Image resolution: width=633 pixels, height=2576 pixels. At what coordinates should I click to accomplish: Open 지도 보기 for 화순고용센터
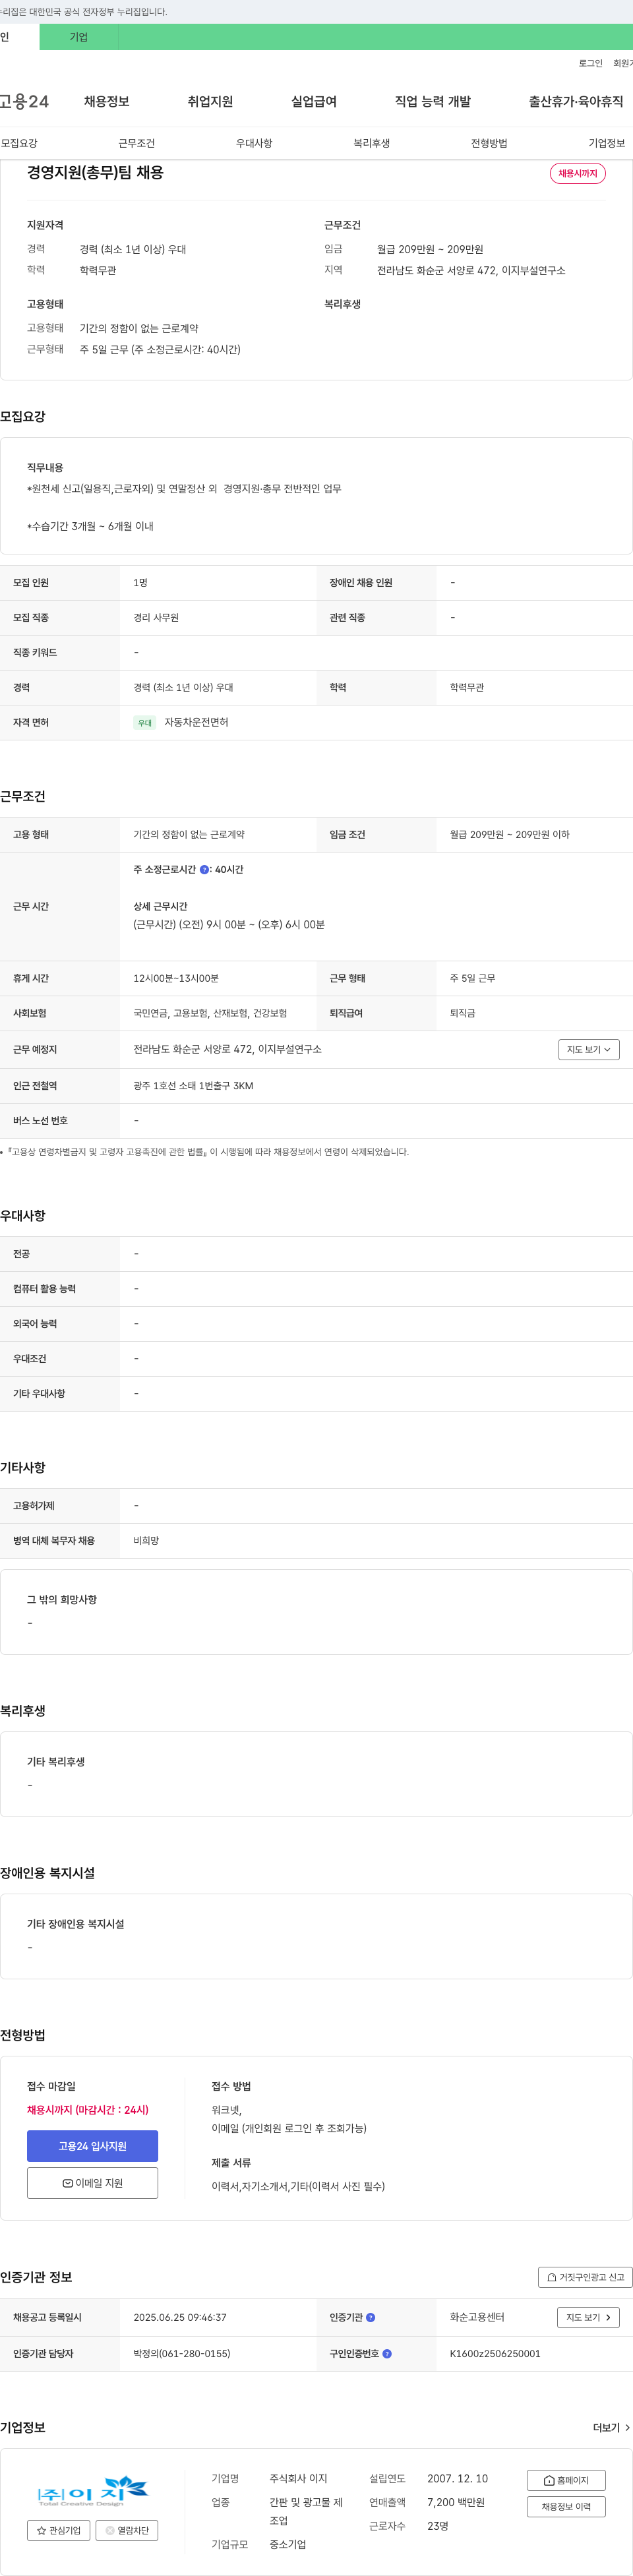click(588, 2317)
